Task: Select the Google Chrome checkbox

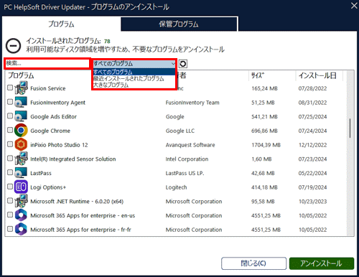Action: pos(10,130)
